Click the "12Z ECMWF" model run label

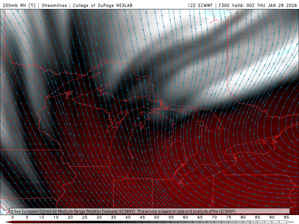click(x=200, y=5)
